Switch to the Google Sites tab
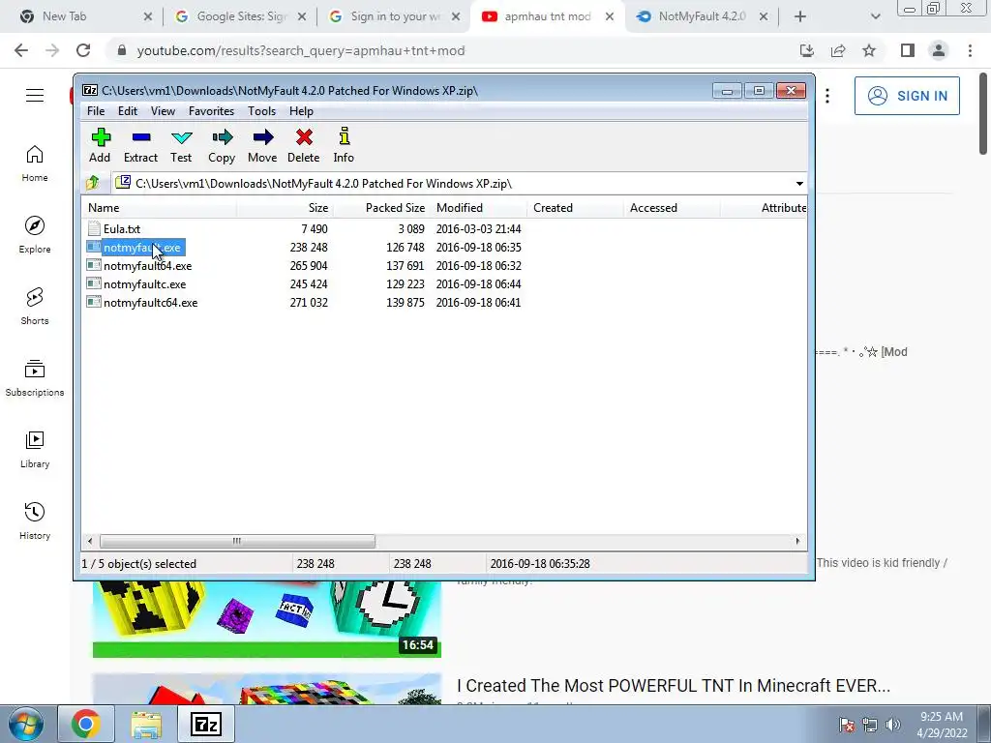 (240, 16)
